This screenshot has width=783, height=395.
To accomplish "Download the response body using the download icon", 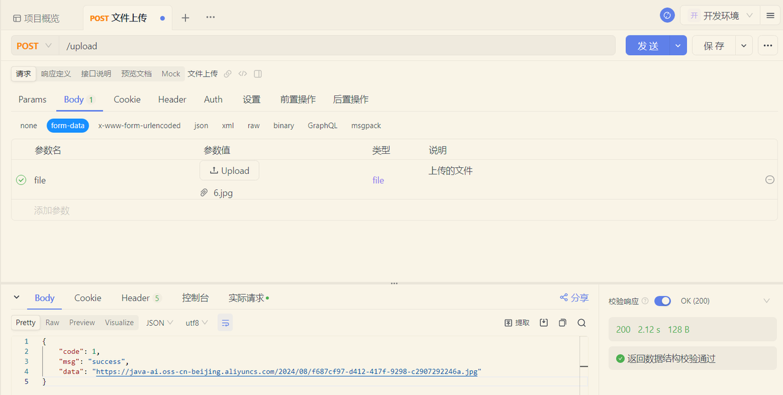I will pos(544,322).
